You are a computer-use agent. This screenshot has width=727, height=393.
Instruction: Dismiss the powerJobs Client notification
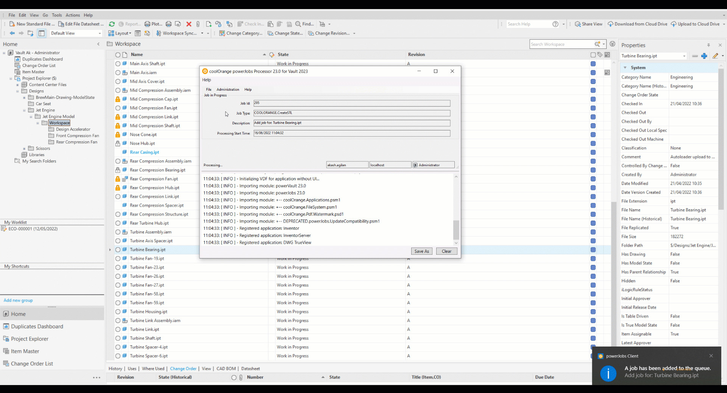(711, 356)
